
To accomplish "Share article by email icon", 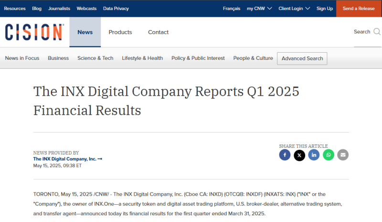I will point(343,155).
